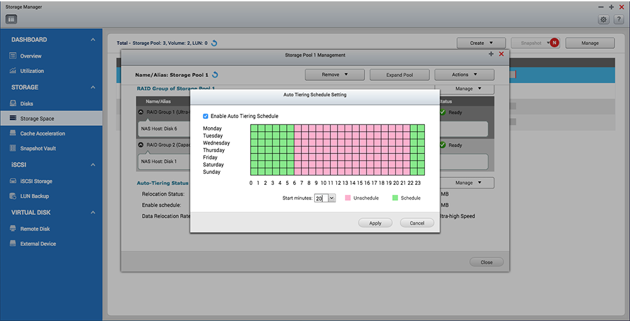Open the Create dropdown button
Viewport: 630px width, 321px height.
[x=481, y=43]
